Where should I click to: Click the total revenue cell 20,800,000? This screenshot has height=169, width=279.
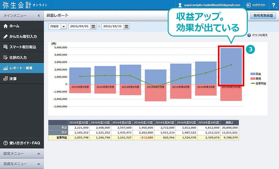(229, 128)
